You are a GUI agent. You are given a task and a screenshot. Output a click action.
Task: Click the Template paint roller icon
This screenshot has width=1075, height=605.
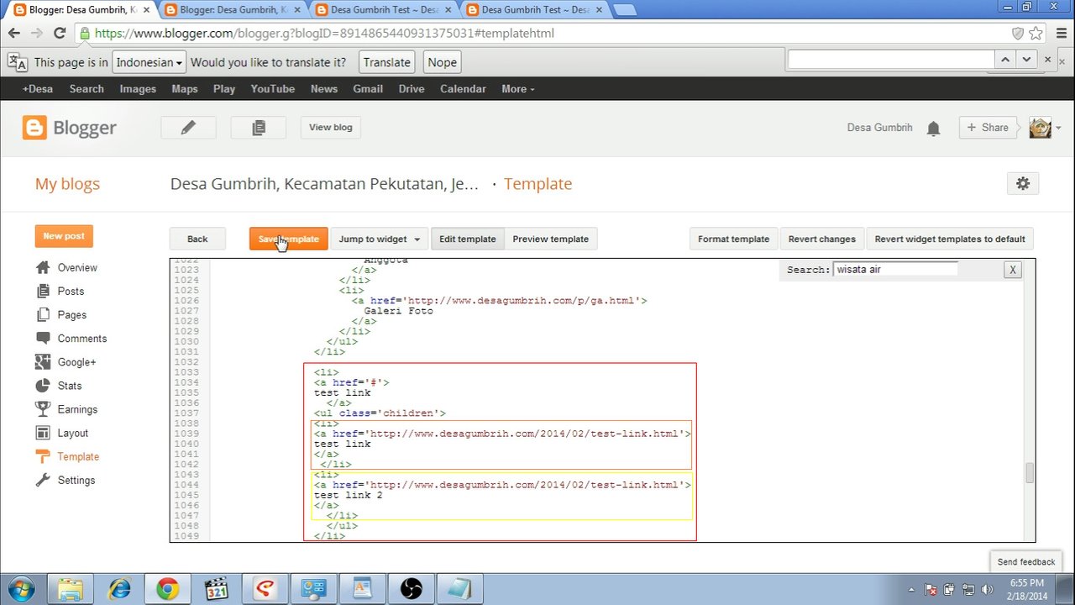tap(43, 456)
